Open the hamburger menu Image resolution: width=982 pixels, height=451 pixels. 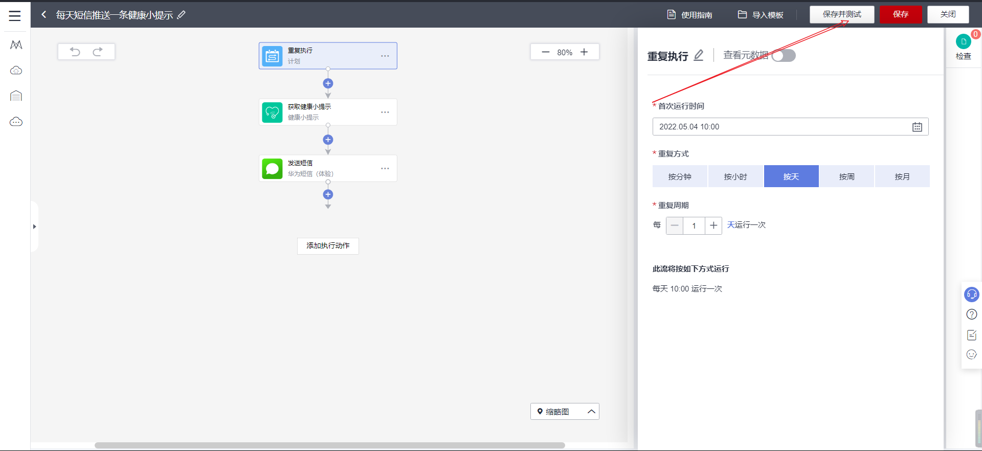[15, 15]
